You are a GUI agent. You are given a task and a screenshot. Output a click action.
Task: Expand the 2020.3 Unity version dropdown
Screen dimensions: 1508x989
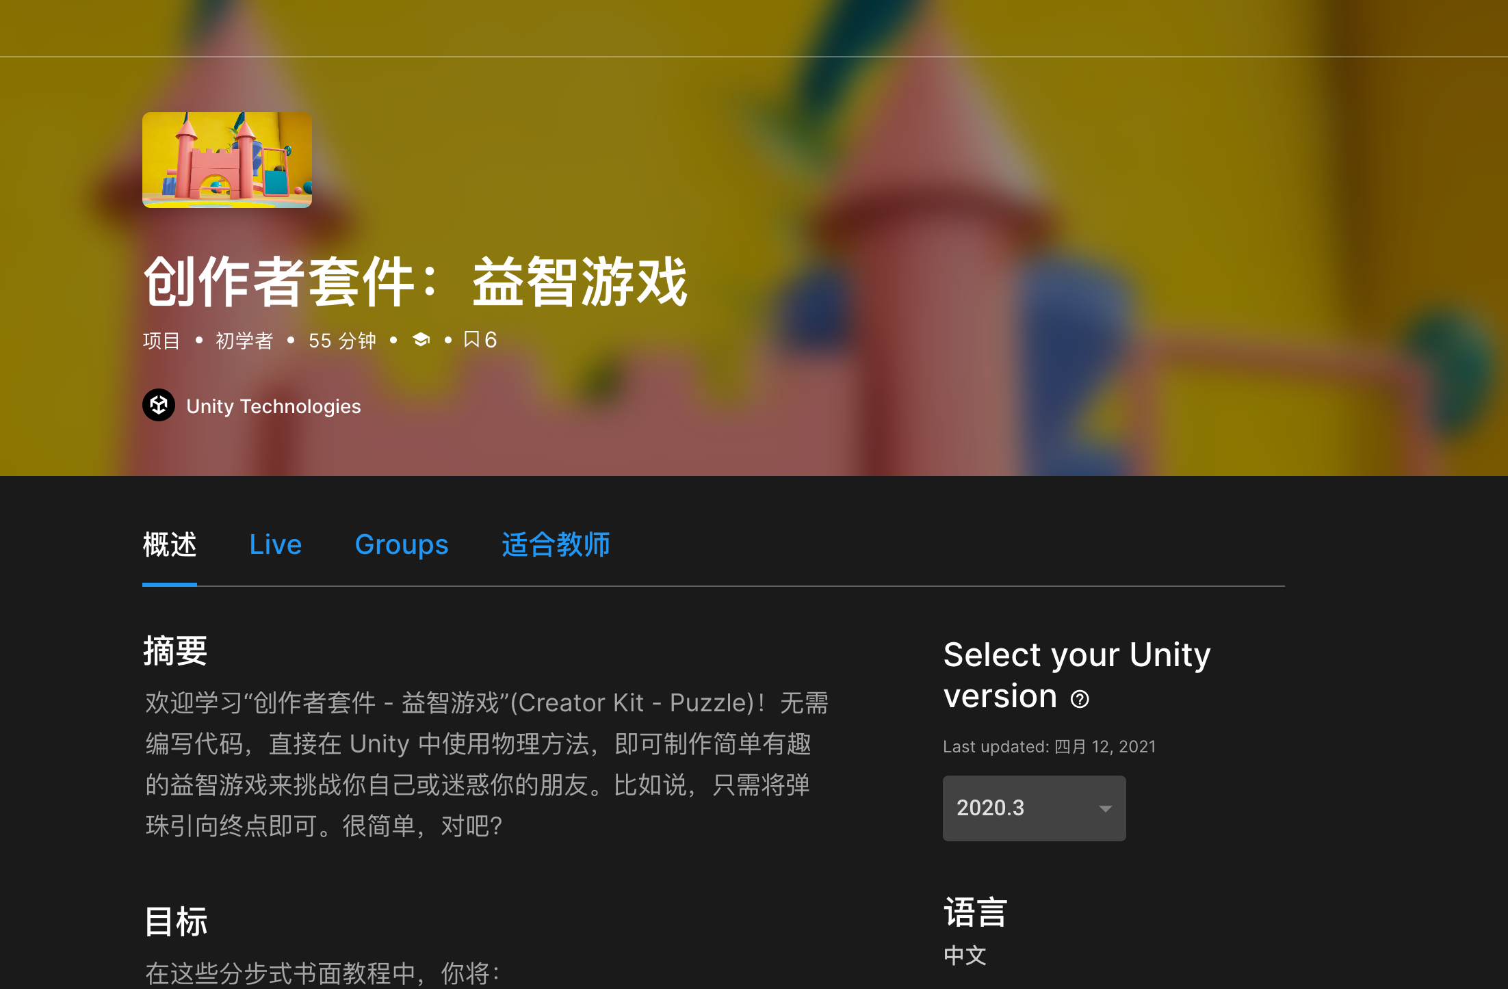(x=1034, y=808)
